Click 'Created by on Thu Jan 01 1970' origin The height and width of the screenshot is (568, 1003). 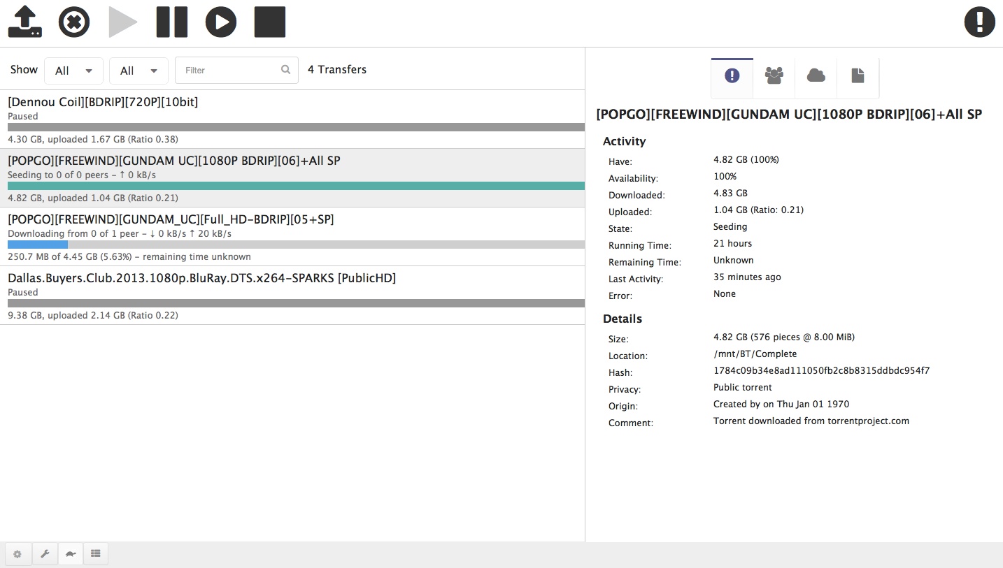tap(781, 405)
